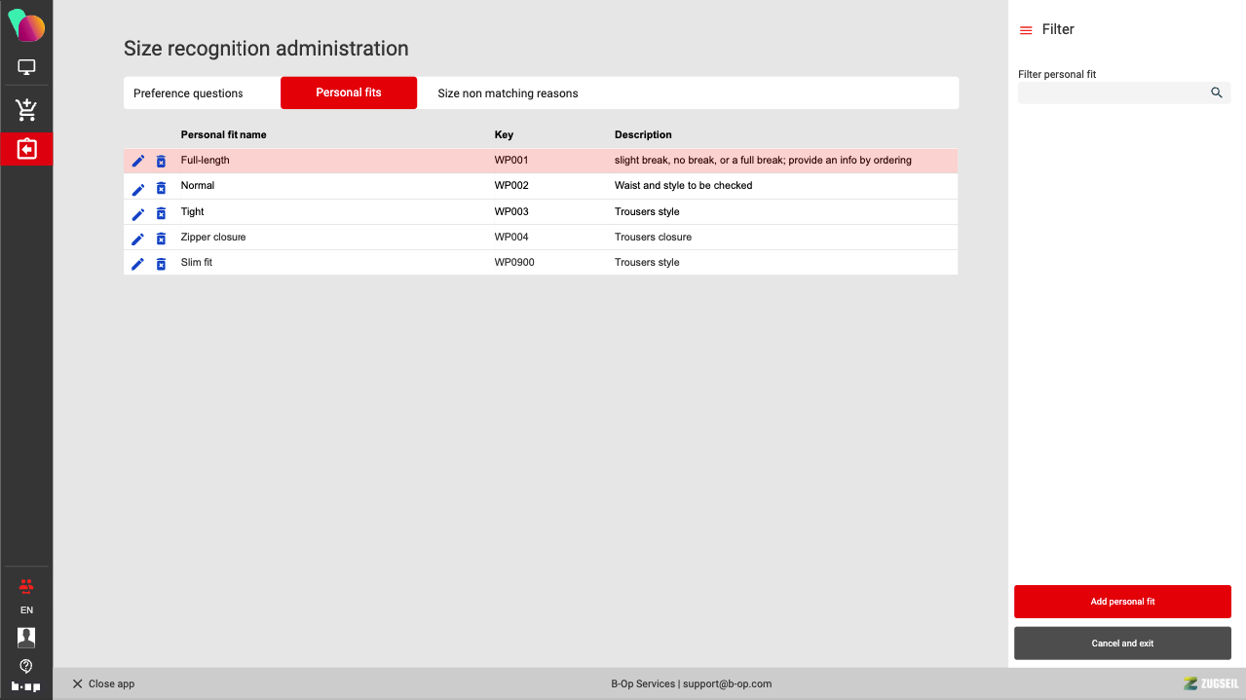This screenshot has height=700, width=1246.
Task: Focus the Filter personal fit field
Action: [1111, 92]
